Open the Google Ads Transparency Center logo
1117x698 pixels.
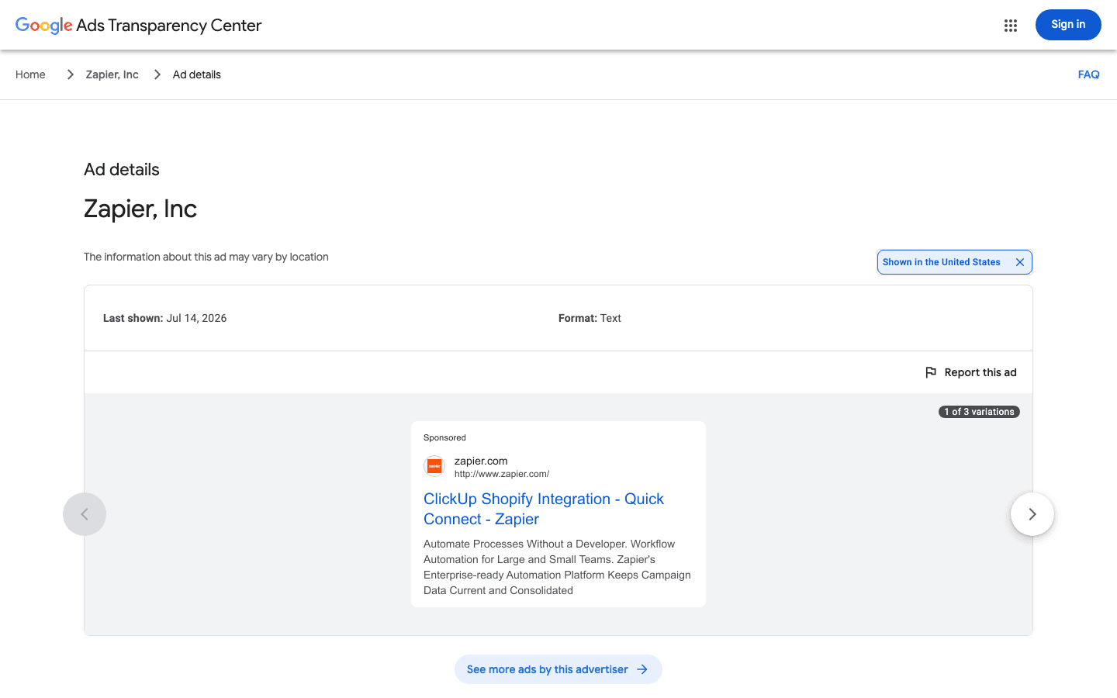coord(139,26)
